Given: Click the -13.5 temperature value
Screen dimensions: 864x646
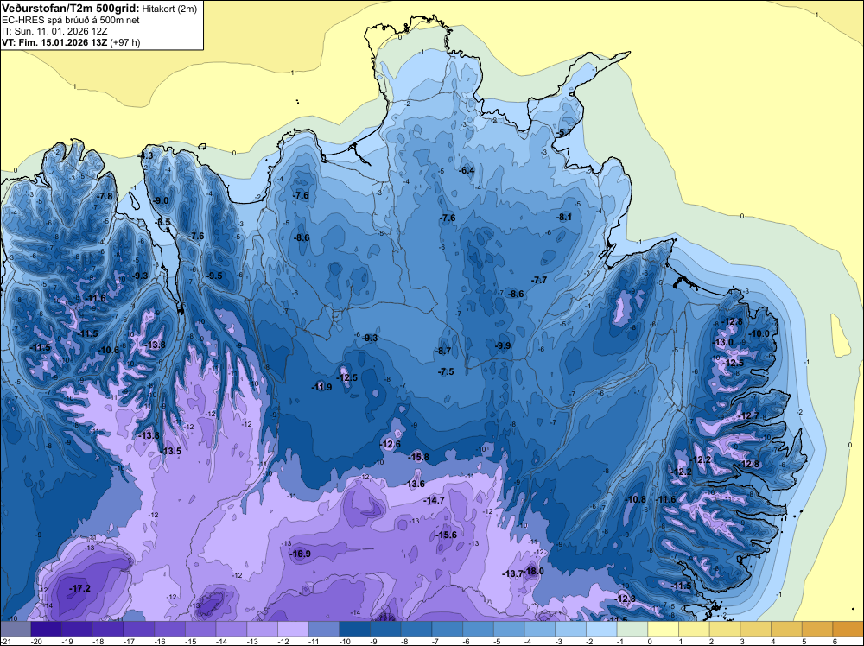Looking at the screenshot, I should (170, 451).
